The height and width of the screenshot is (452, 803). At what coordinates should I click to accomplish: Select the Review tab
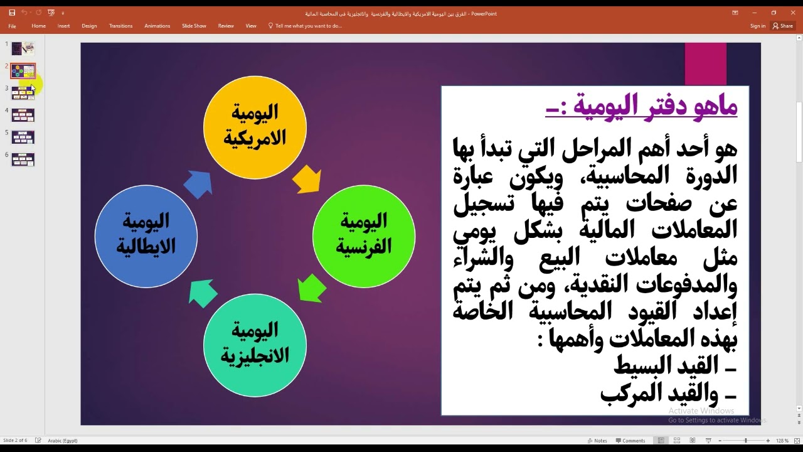point(226,26)
